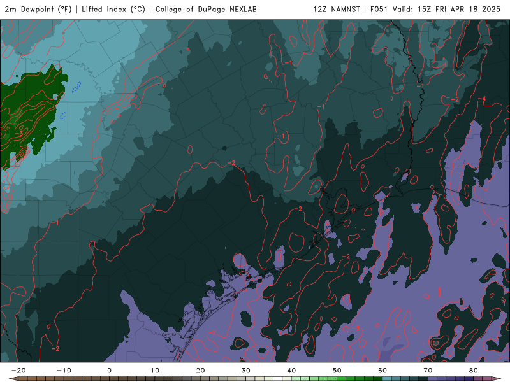Click the '50' color scale label
This screenshot has width=510, height=382.
(337, 371)
